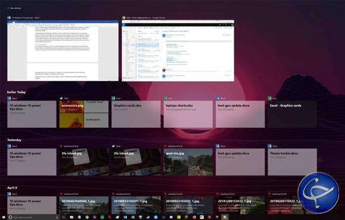Image resolution: width=345 pixels, height=220 pixels.
Task: Switch to Word via taskbar icon
Action: 125,217
